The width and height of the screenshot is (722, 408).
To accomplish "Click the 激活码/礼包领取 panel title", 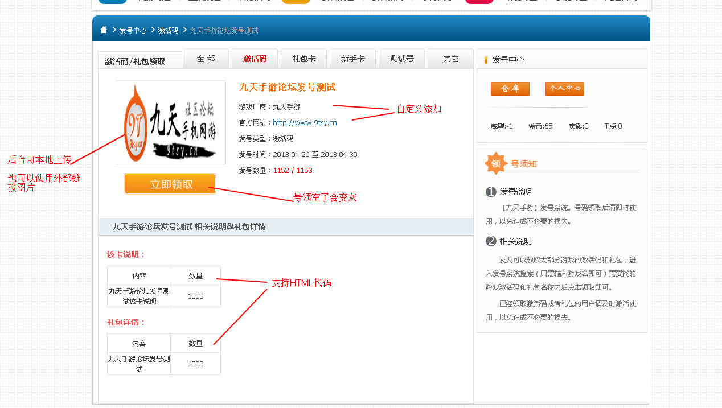I will click(x=135, y=61).
